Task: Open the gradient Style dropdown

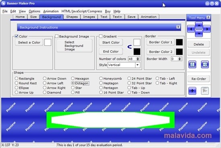Action: (137, 65)
